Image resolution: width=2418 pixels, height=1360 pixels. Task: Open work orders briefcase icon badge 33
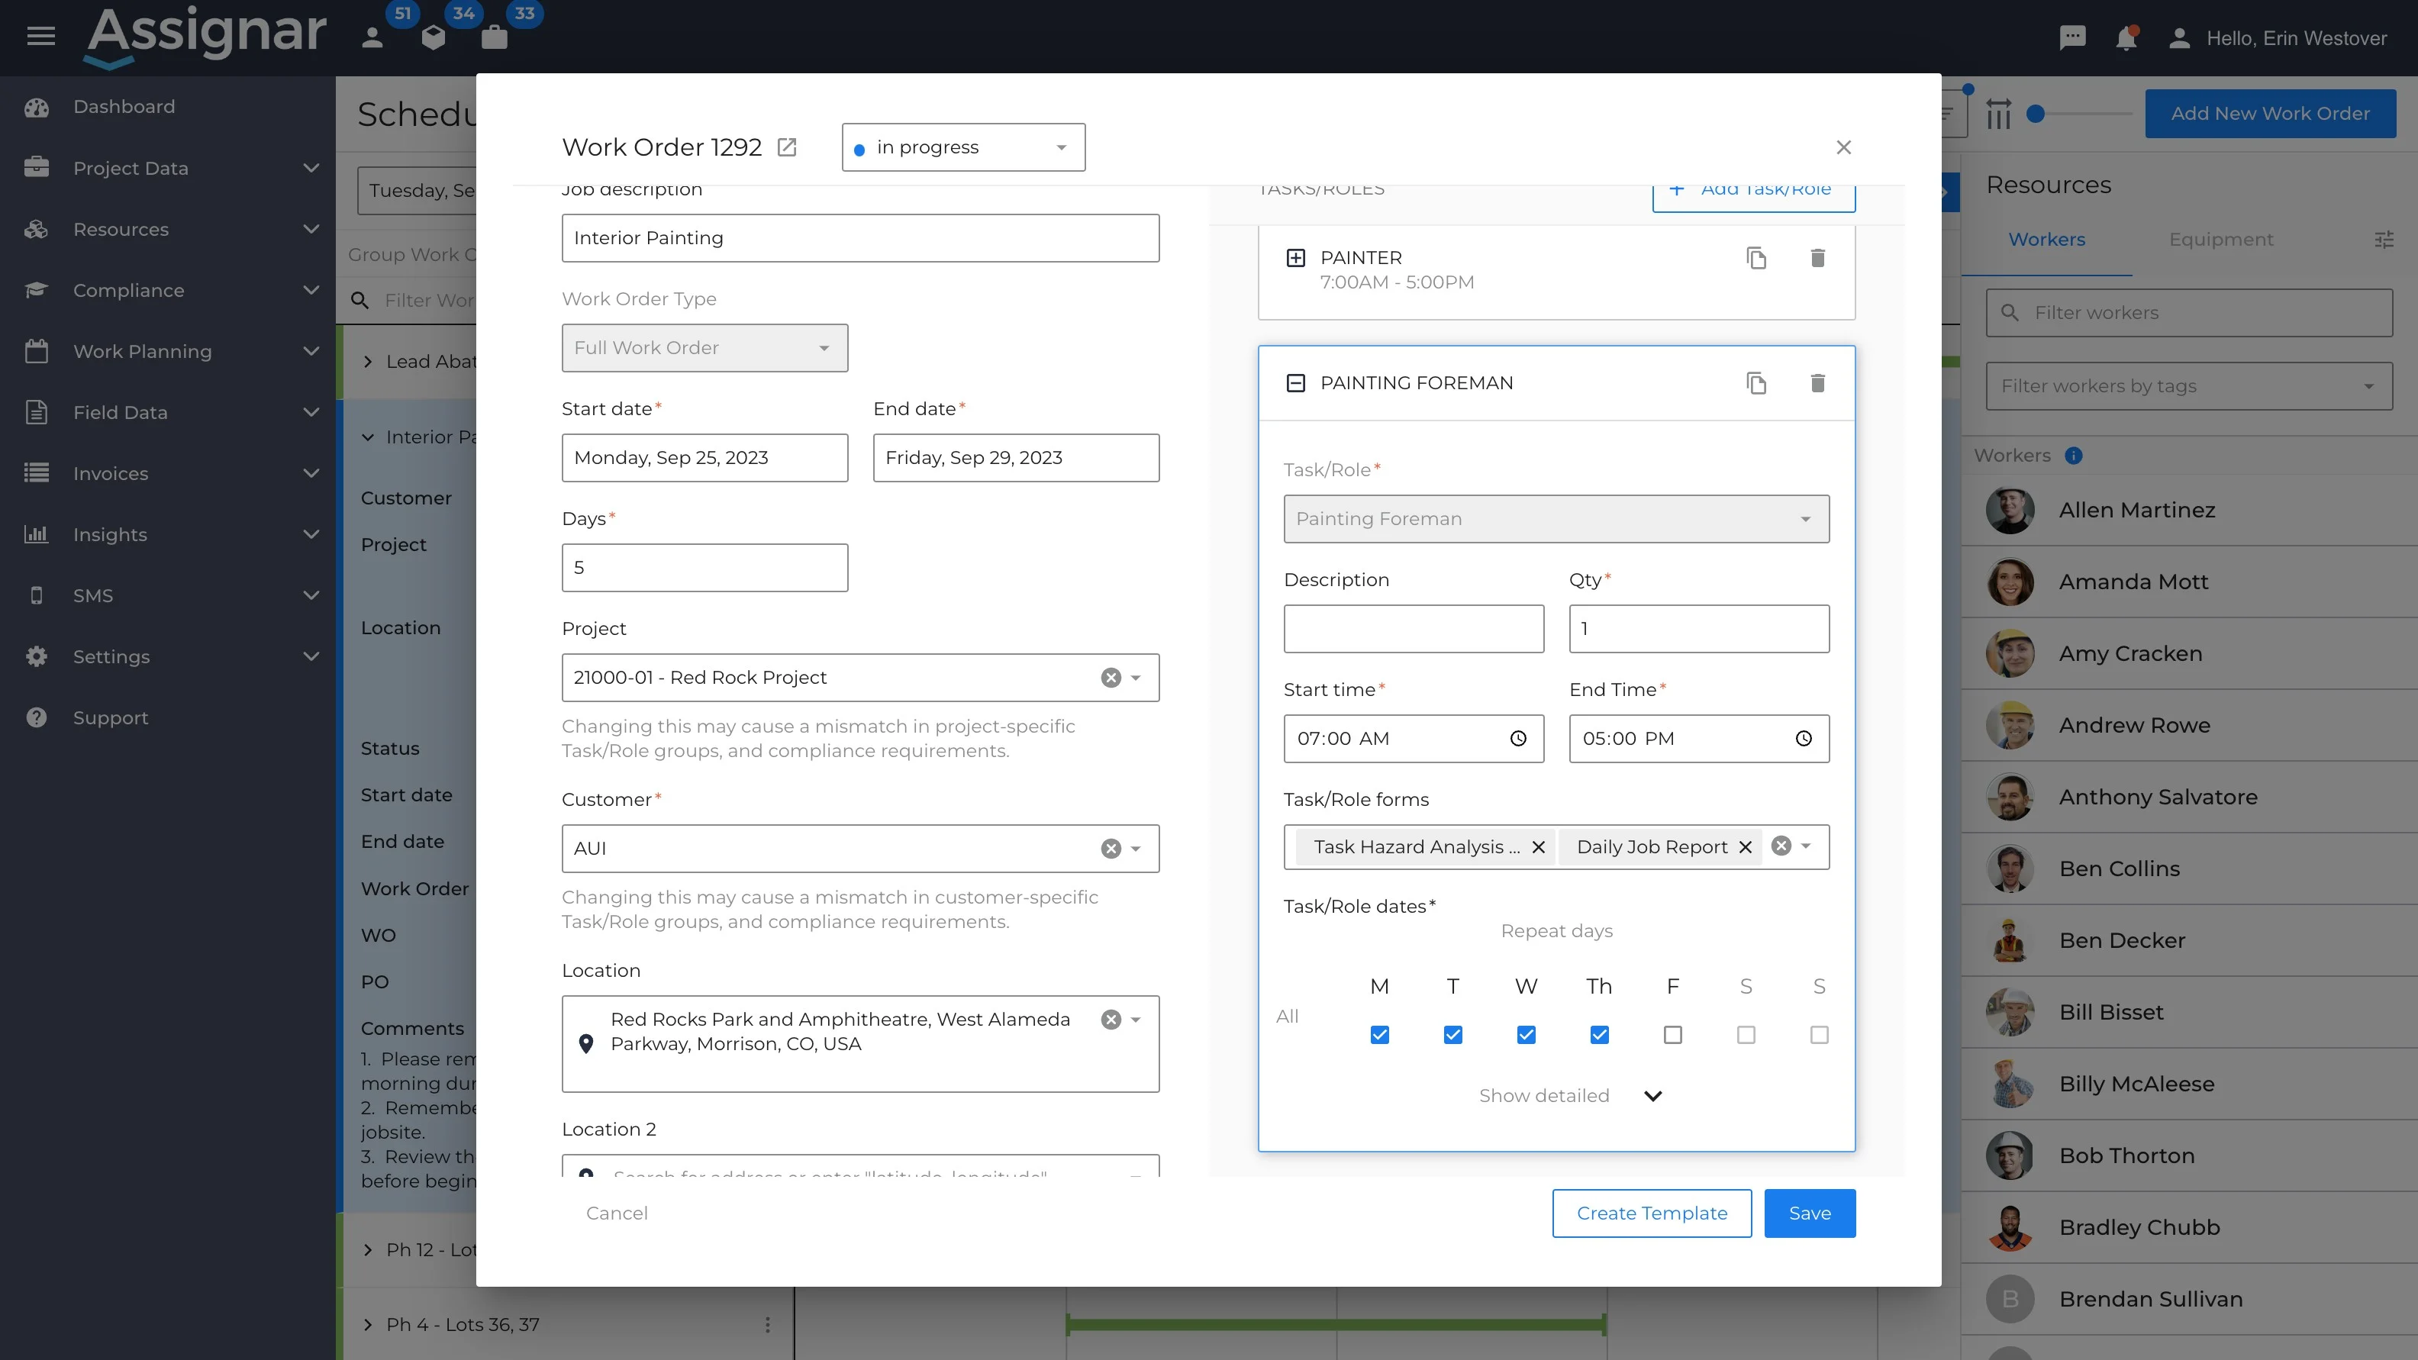point(495,37)
